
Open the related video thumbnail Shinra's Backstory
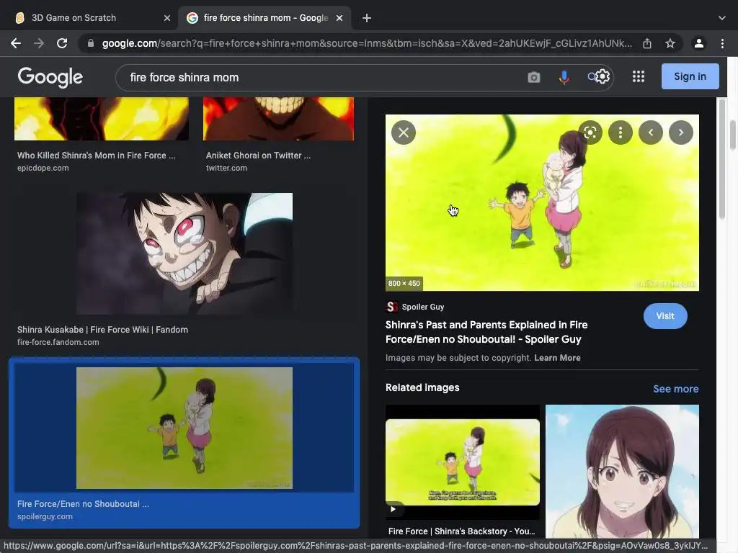(463, 462)
